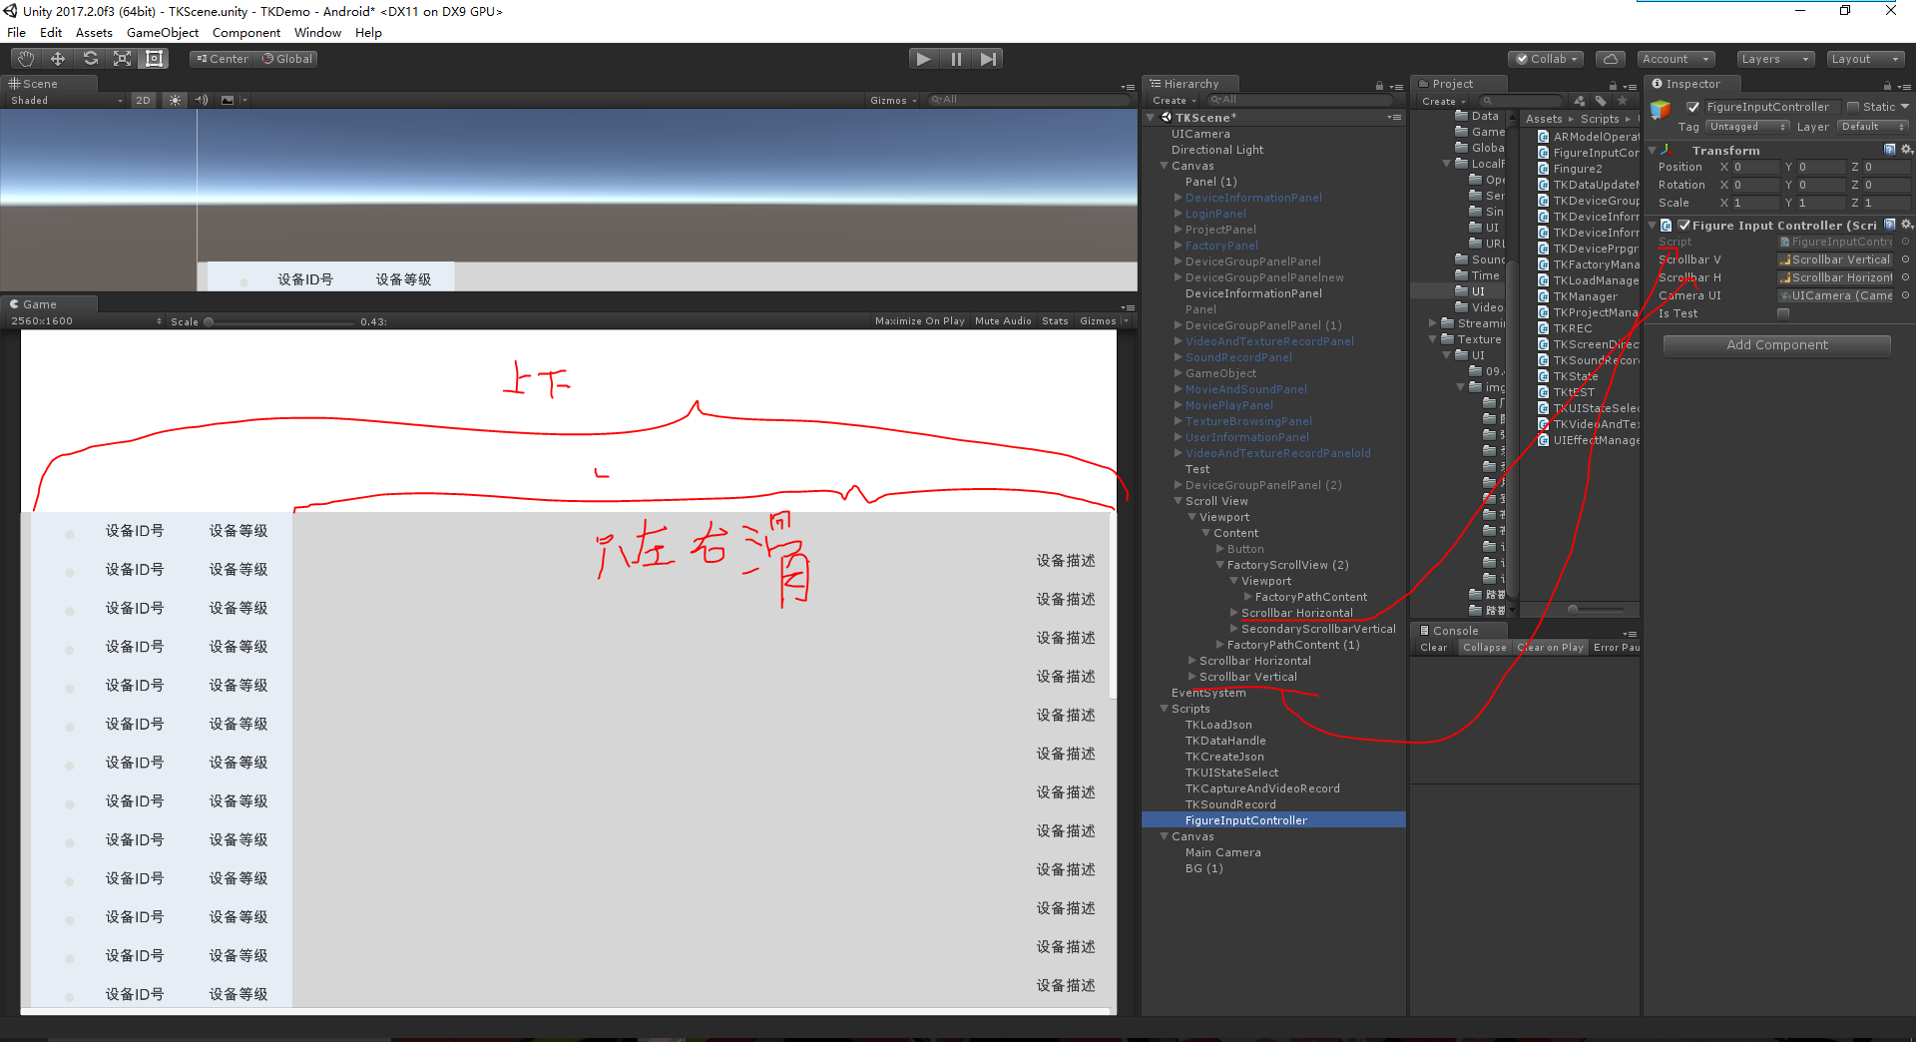Click Clear in the Console

pyautogui.click(x=1434, y=648)
